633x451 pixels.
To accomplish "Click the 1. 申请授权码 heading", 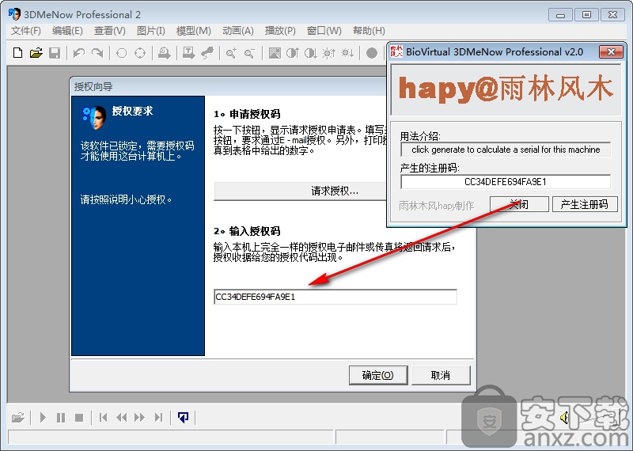I will tap(247, 114).
